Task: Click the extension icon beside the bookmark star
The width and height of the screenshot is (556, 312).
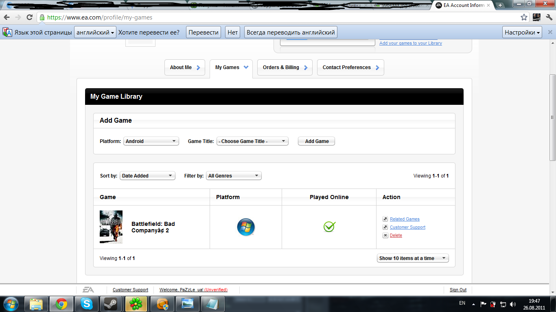Action: (x=536, y=17)
